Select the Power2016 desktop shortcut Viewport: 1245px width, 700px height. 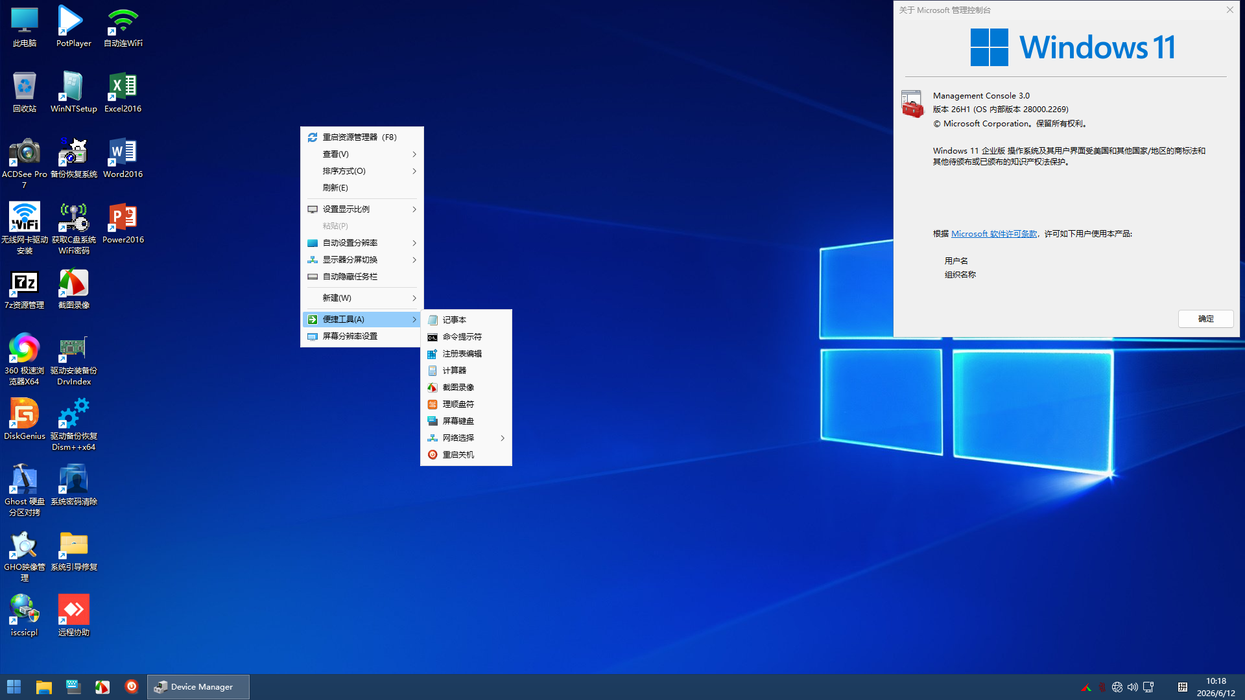tap(123, 223)
